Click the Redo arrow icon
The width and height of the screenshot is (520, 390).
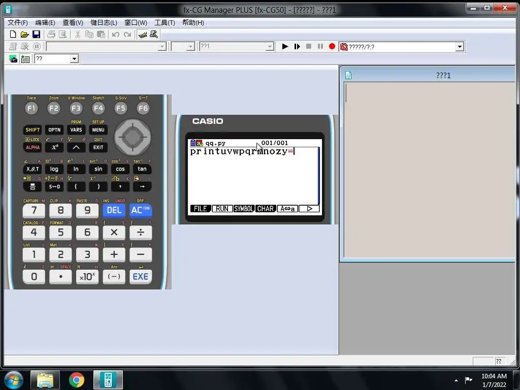[127, 34]
